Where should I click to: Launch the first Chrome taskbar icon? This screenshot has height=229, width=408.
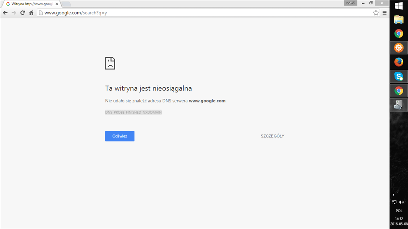pos(398,33)
